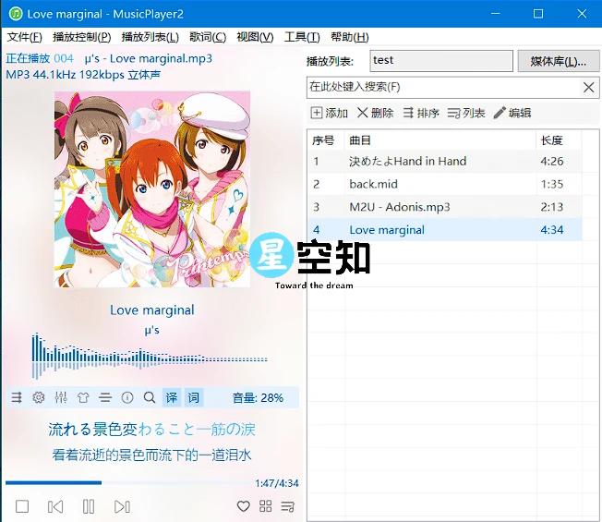This screenshot has width=602, height=522.
Task: Click the Japanese lyric line 流れる景色
Action: 151,430
